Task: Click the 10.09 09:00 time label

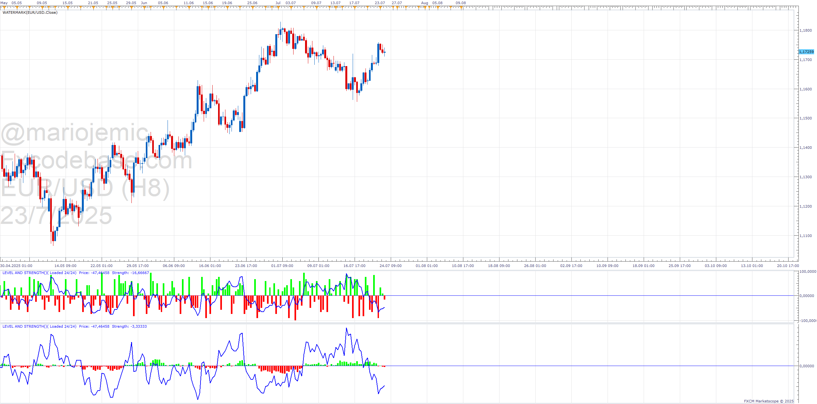Action: tap(607, 266)
